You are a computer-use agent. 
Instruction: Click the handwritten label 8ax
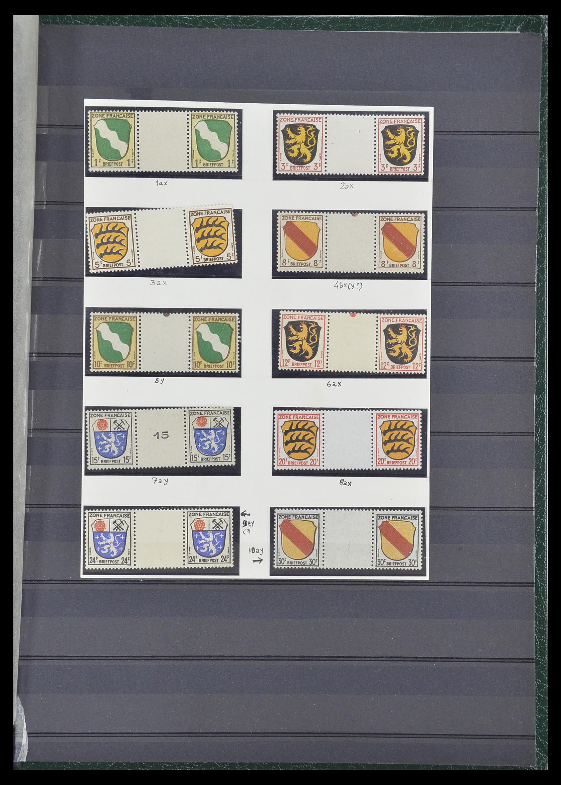(345, 483)
